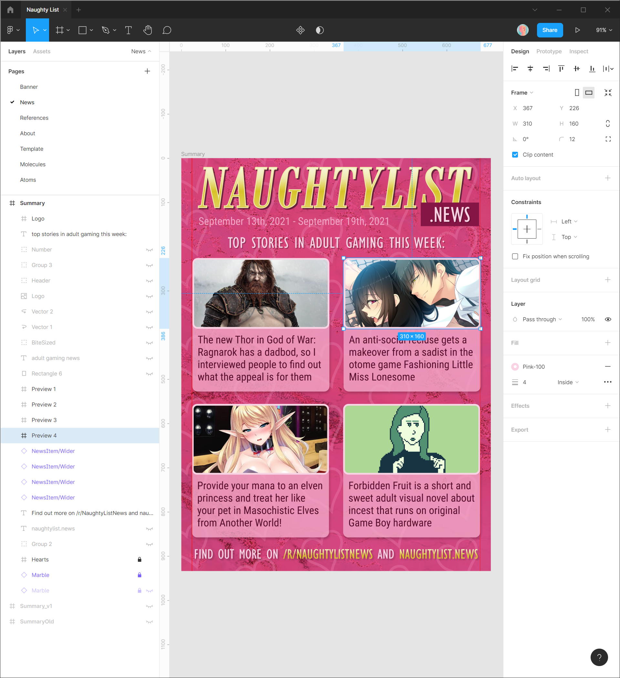
Task: Open advanced stroke options ellipsis
Action: point(607,382)
